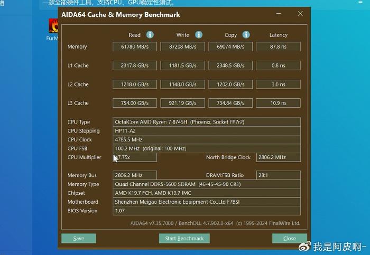
Task: Open the hamburger menu in background window
Action: [360, 3]
